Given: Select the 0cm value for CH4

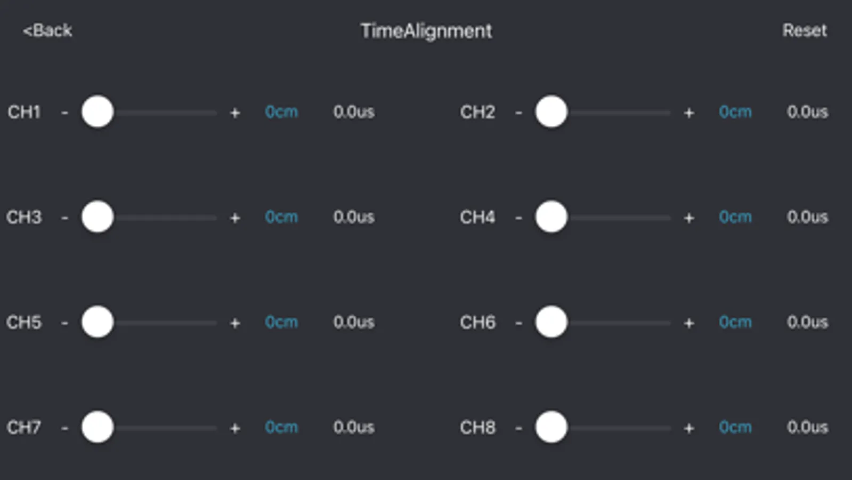Looking at the screenshot, I should pos(735,217).
